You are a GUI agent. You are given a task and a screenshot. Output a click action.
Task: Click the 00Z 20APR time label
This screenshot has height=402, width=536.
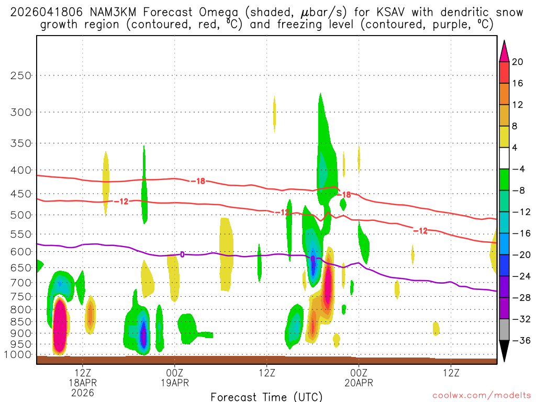(x=359, y=378)
